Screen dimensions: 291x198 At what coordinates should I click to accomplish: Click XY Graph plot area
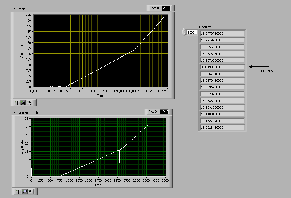tap(101, 51)
